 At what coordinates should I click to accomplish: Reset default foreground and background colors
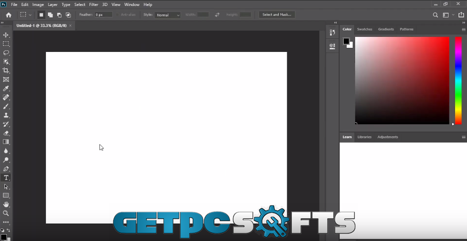point(2,231)
